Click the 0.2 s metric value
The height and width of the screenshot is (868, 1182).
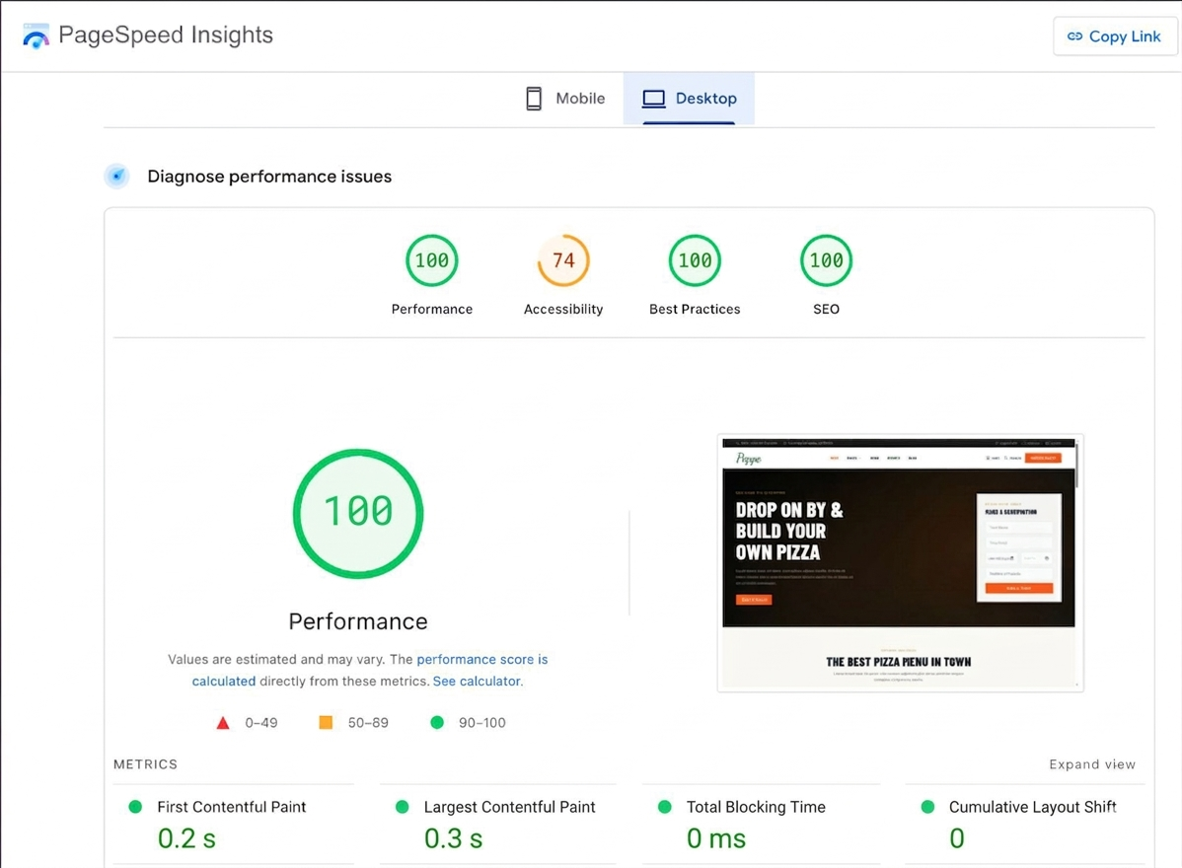[x=186, y=838]
